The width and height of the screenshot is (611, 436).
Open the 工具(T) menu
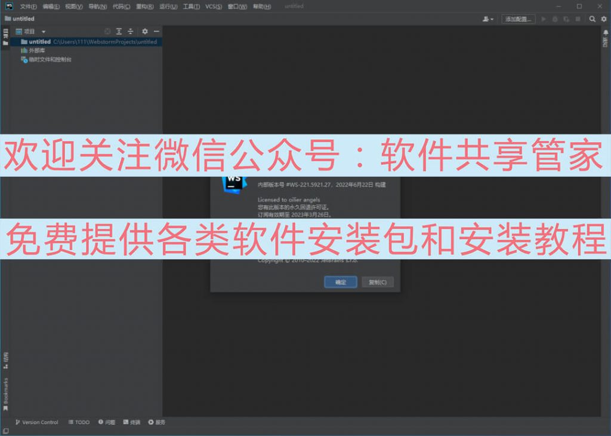[x=192, y=7]
